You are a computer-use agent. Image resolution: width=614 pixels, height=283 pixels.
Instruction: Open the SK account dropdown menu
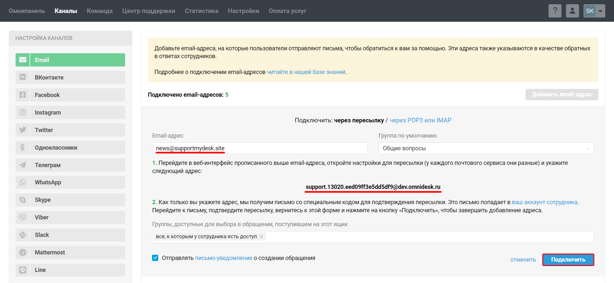pos(600,11)
